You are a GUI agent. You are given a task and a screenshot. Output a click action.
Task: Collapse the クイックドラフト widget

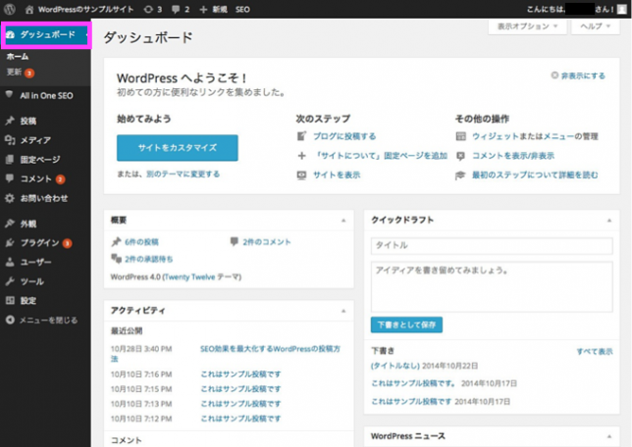pyautogui.click(x=609, y=221)
